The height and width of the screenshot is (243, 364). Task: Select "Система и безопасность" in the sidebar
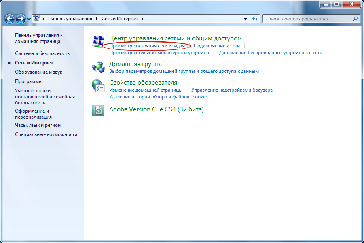click(42, 53)
